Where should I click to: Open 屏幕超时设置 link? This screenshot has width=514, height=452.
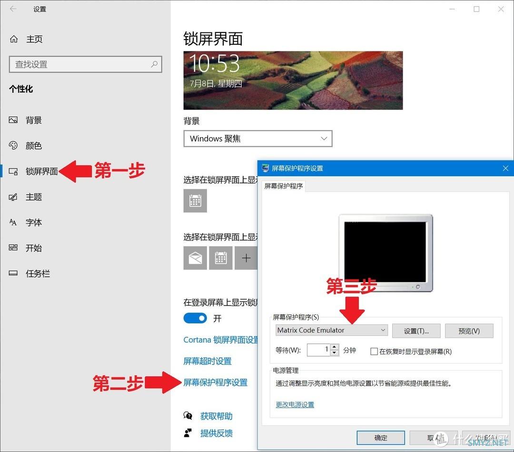click(x=208, y=361)
